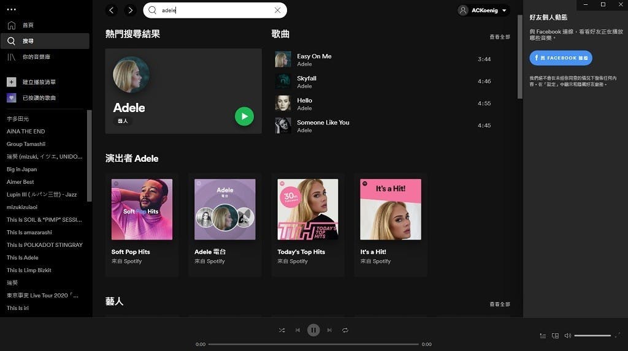The image size is (628, 351).
Task: Navigate forward with right arrow
Action: pyautogui.click(x=130, y=10)
